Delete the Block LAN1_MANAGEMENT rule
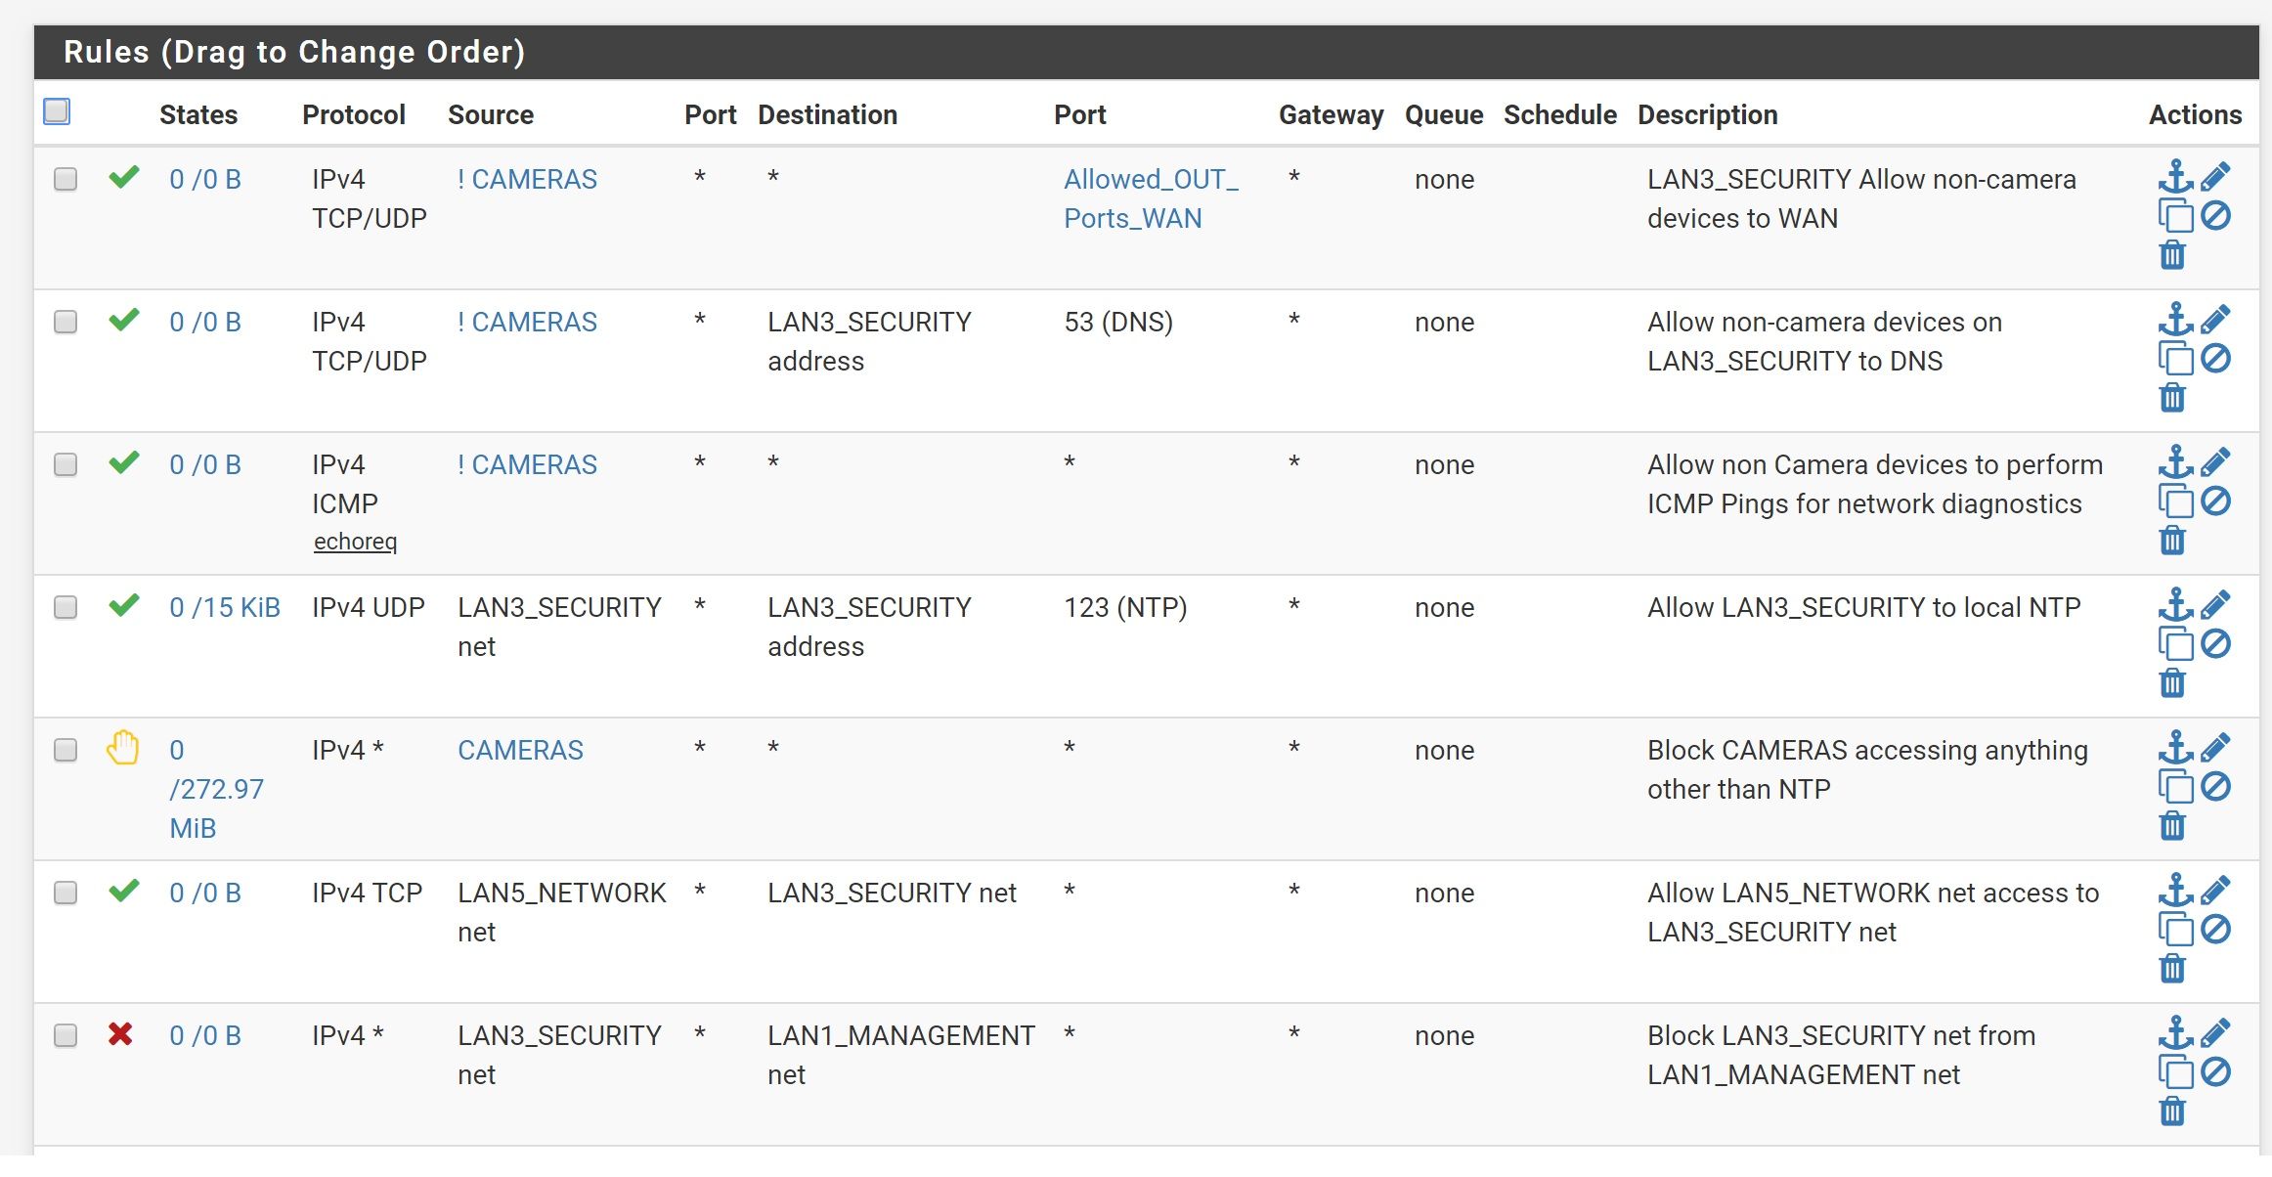 (x=2172, y=1112)
